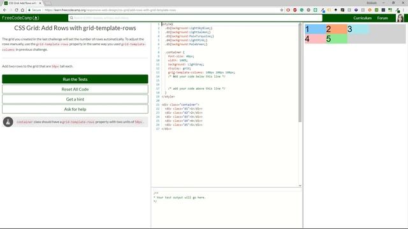
Task: Reload the page with the refresh icon
Action: point(17,10)
